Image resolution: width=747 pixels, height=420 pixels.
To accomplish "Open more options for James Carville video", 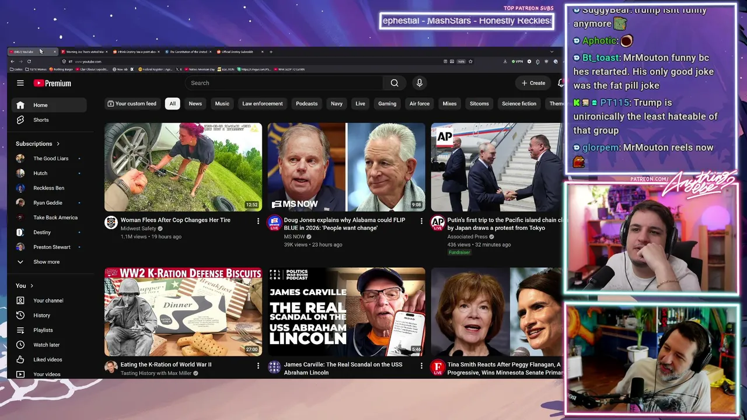I will (421, 366).
